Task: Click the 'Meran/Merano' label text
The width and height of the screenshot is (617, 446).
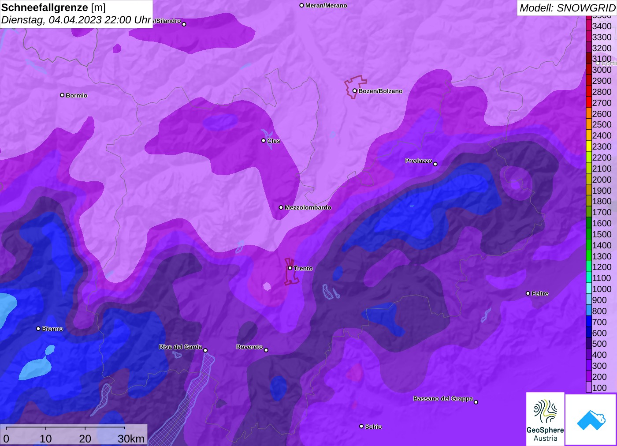Action: [326, 5]
